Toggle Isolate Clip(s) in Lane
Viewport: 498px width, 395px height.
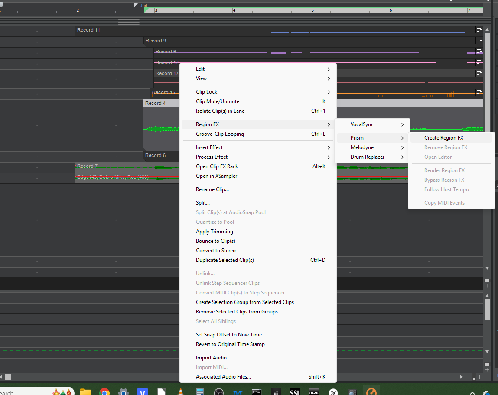(220, 111)
